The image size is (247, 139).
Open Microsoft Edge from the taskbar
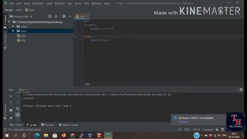point(37,136)
